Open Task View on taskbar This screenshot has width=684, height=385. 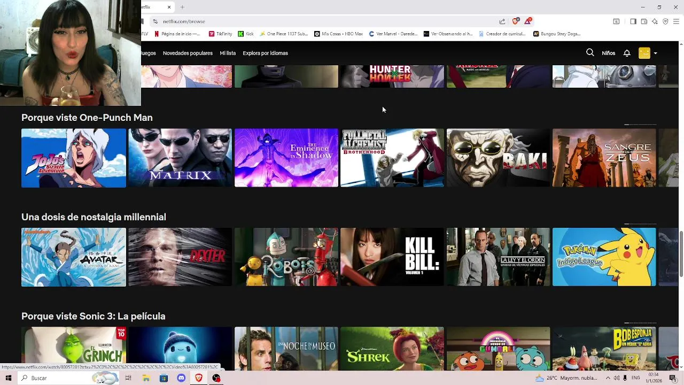[x=128, y=378]
